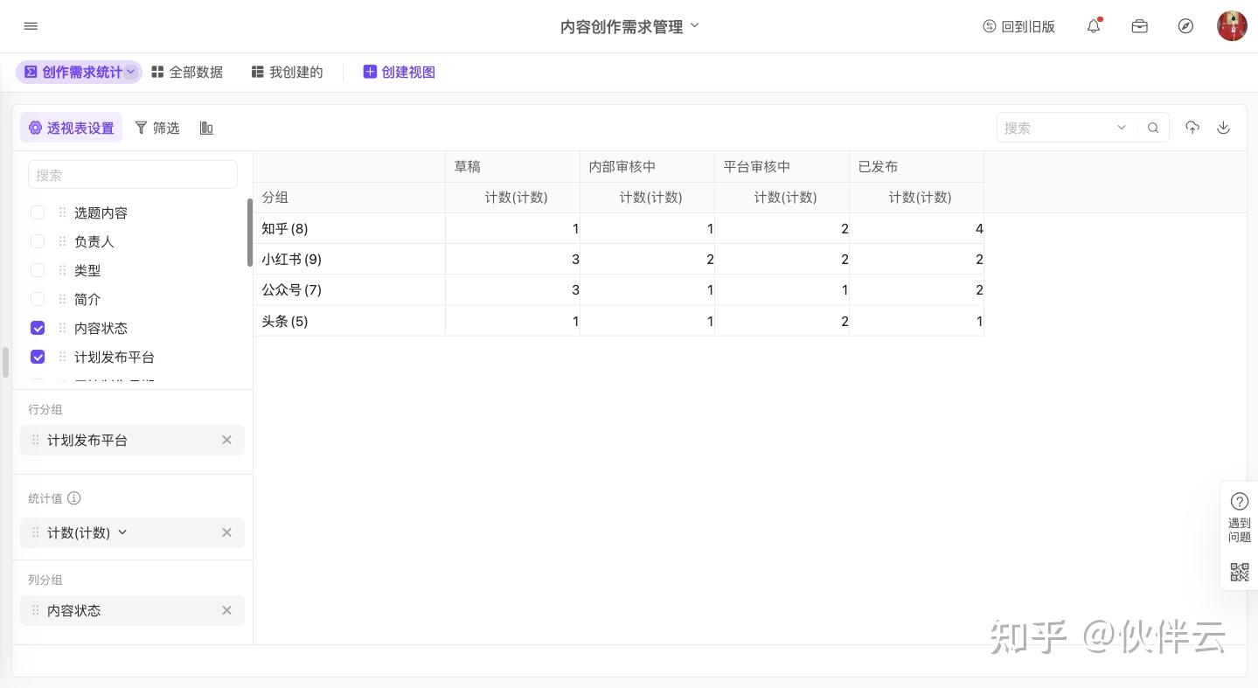The width and height of the screenshot is (1258, 688).
Task: Open the user avatar menu
Action: [1232, 26]
